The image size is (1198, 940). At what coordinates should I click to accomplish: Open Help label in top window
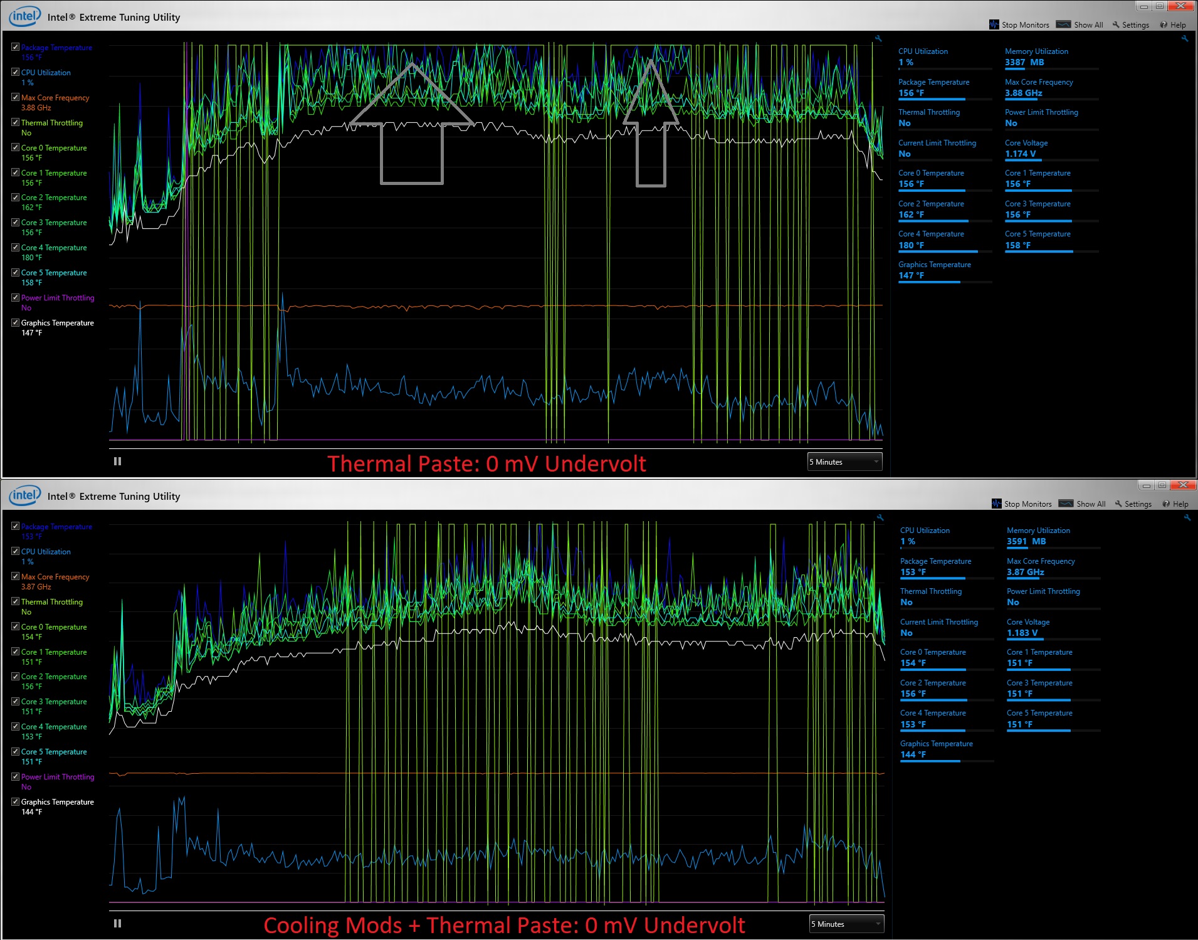1178,25
